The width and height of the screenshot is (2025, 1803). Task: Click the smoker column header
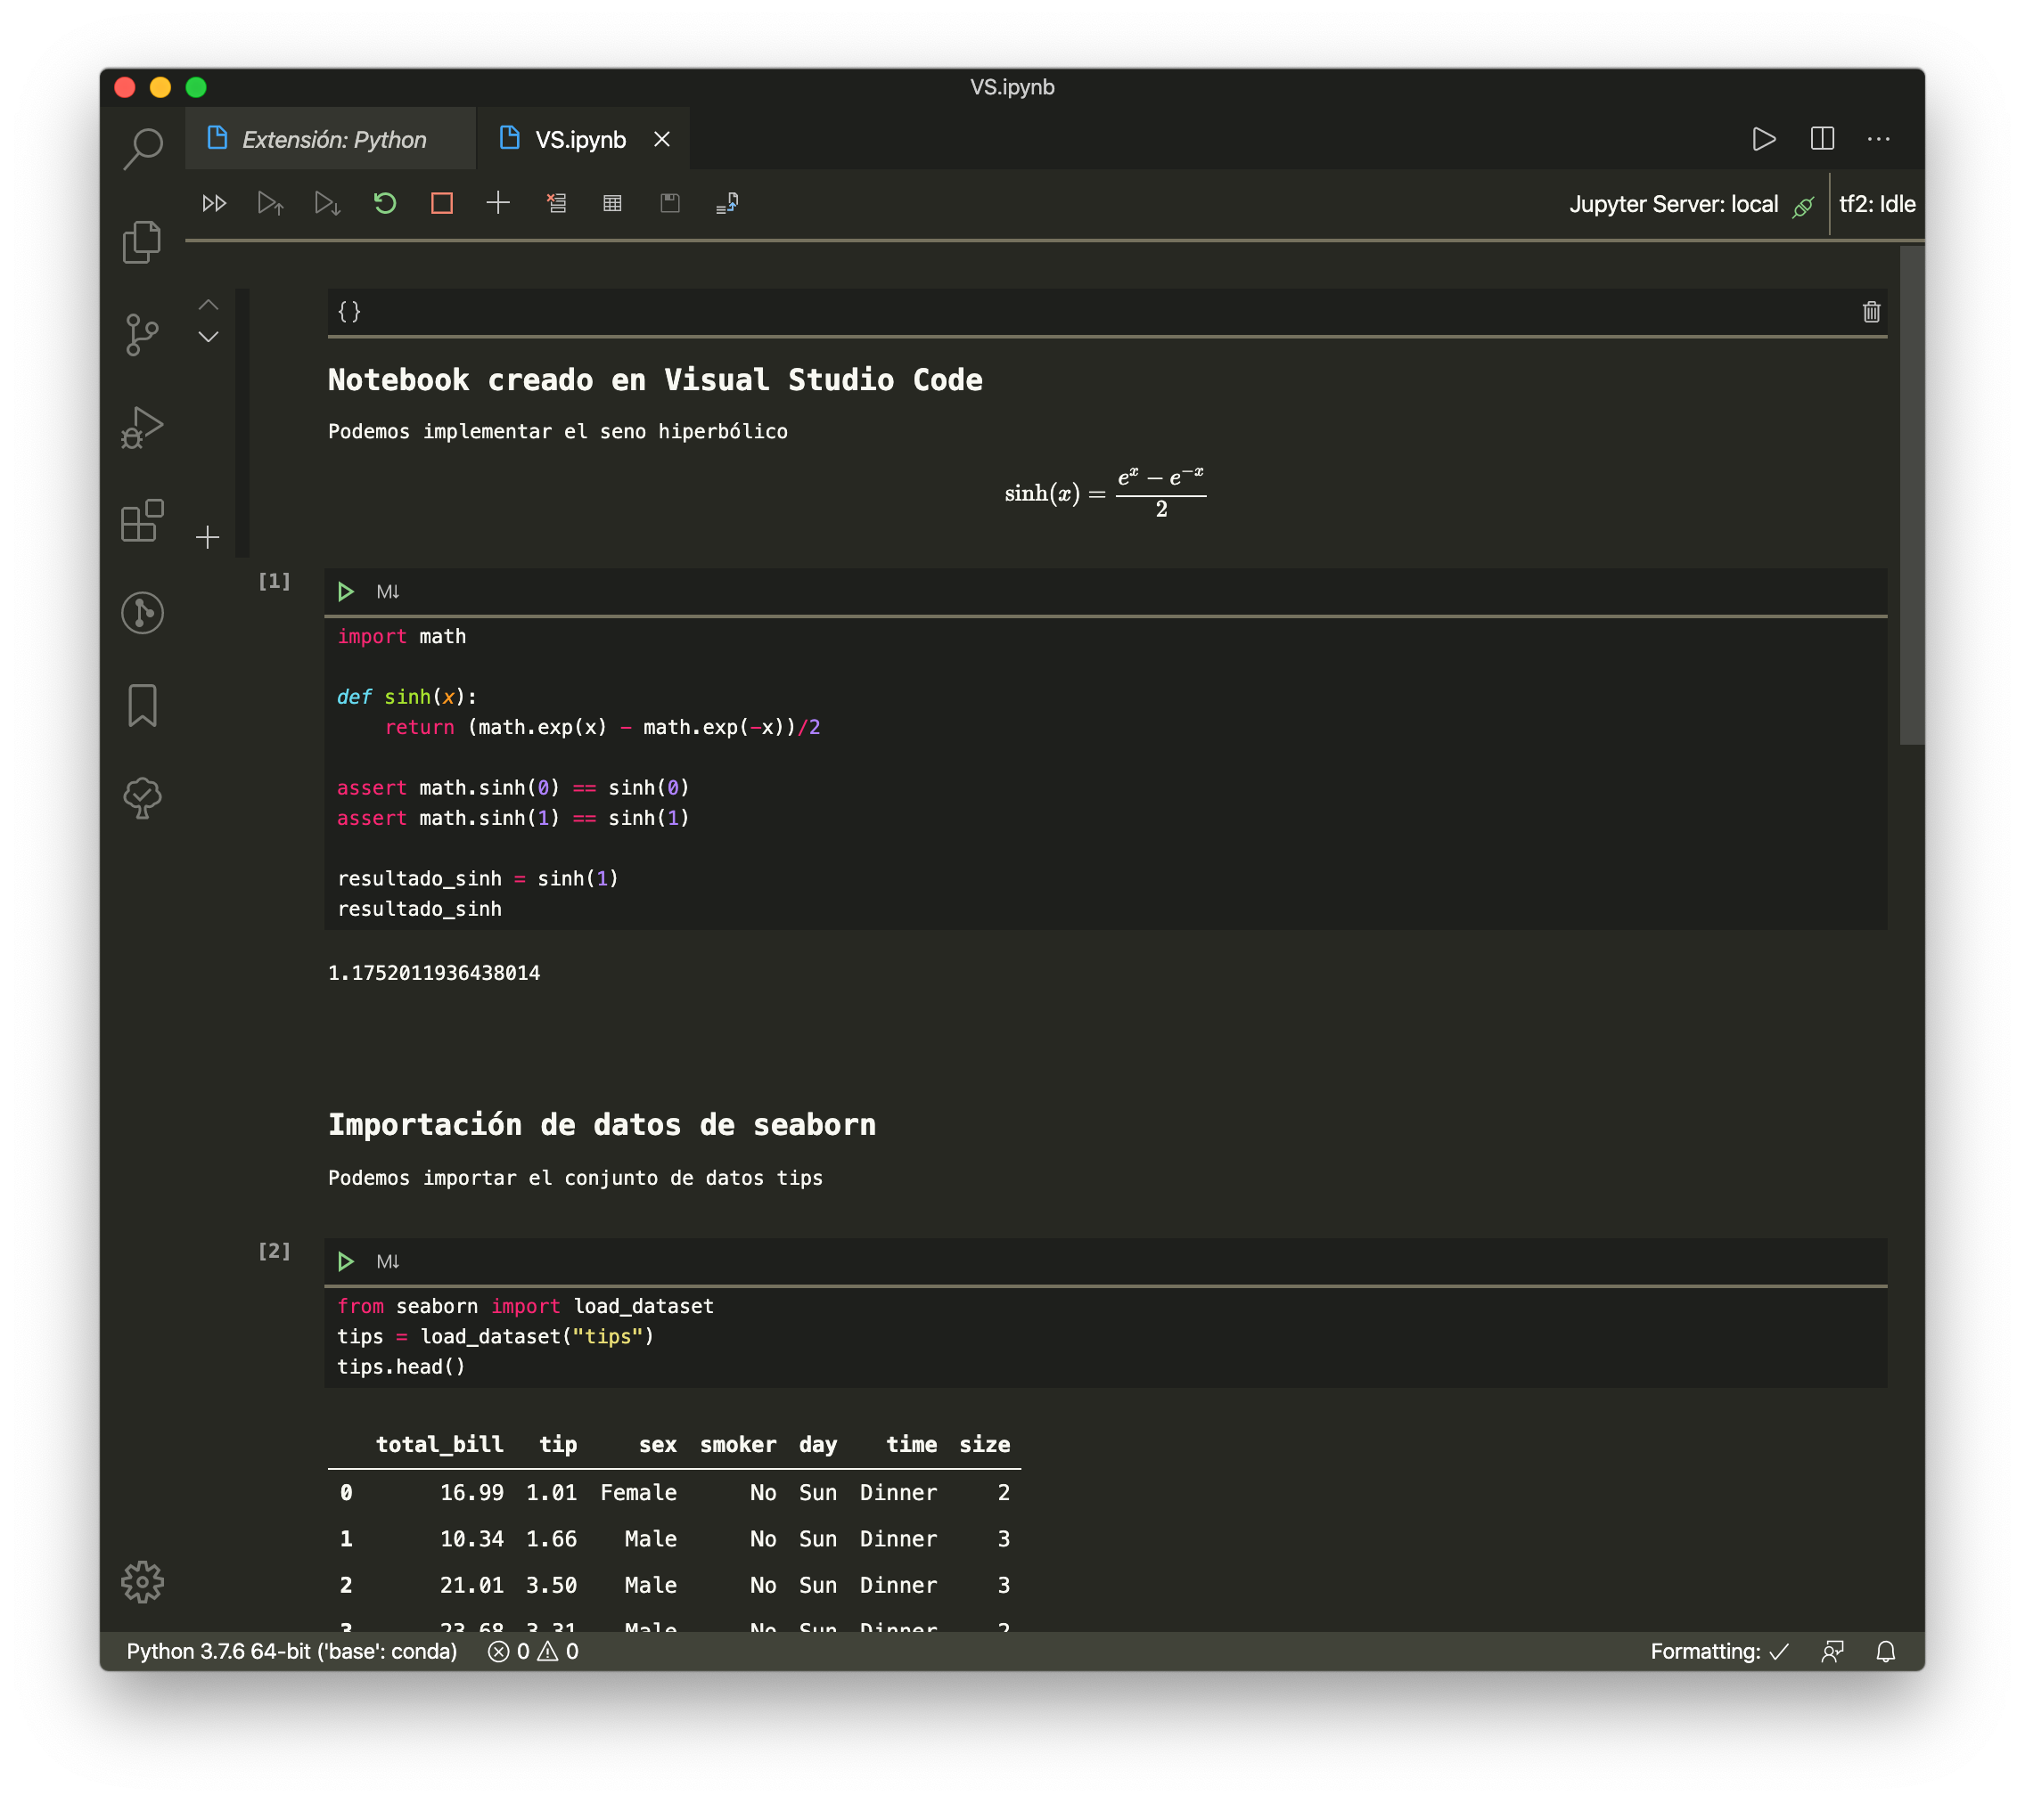pos(739,1444)
